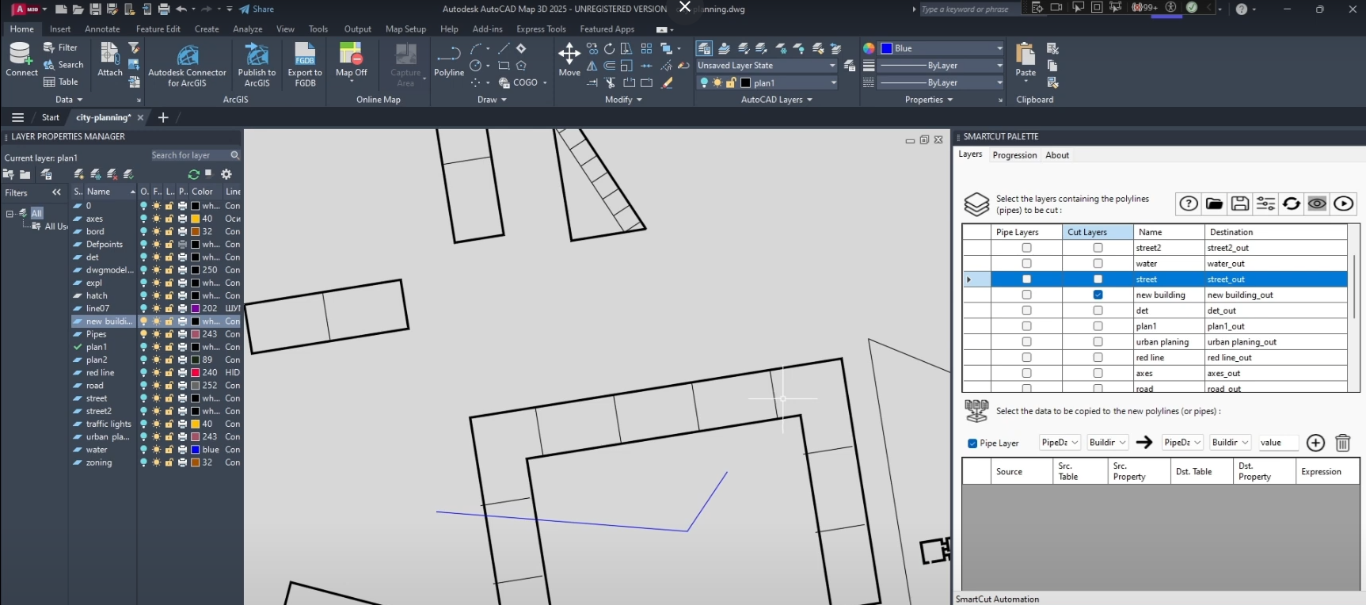
Task: Check Pipe Layers box for water row
Action: [1026, 264]
